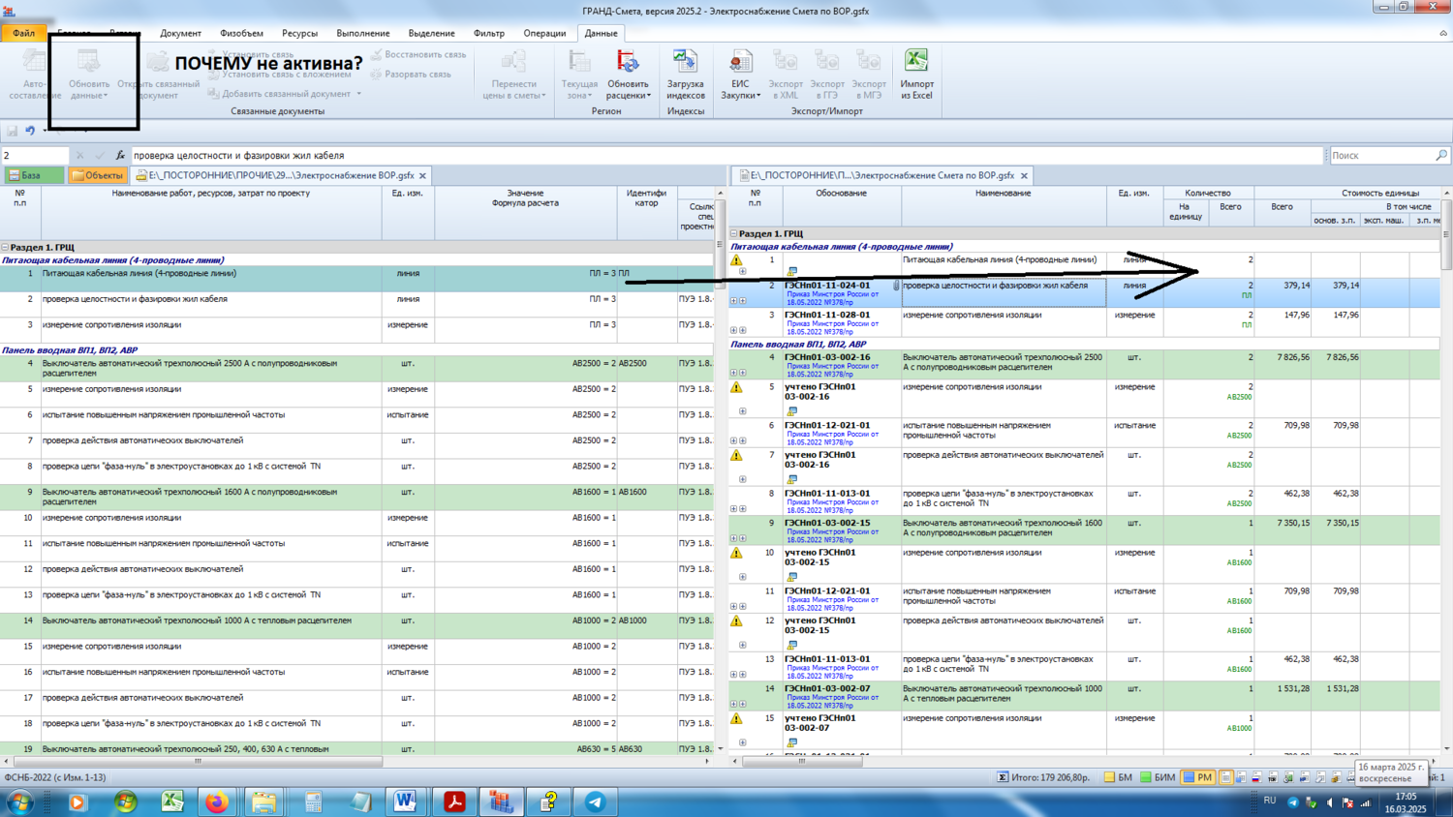Toggle the БИМ mode in status bar
1453x817 pixels.
tap(1158, 777)
